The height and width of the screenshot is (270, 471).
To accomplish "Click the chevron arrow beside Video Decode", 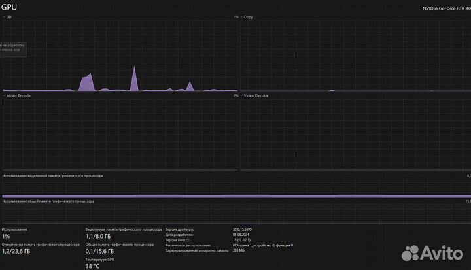I will (241, 95).
